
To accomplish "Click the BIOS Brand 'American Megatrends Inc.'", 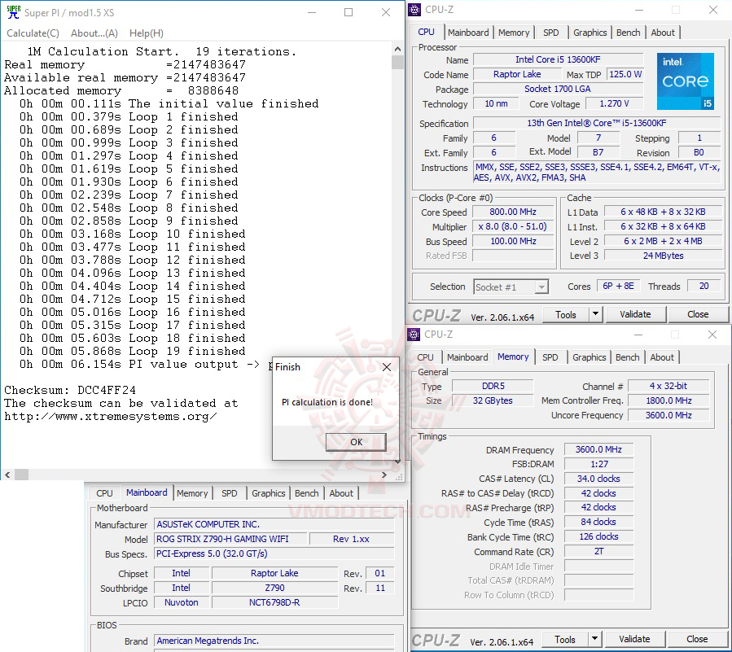I will [274, 641].
